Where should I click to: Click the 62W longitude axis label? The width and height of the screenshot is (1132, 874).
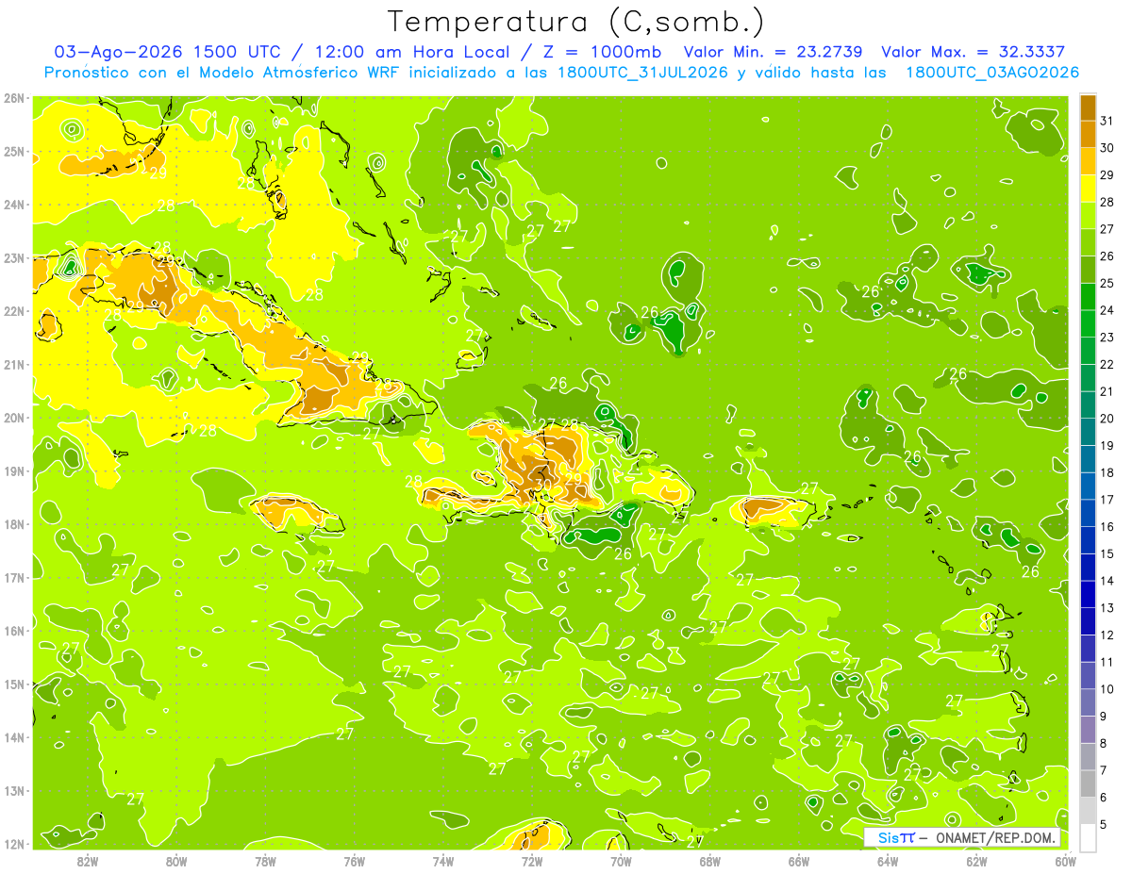976,861
